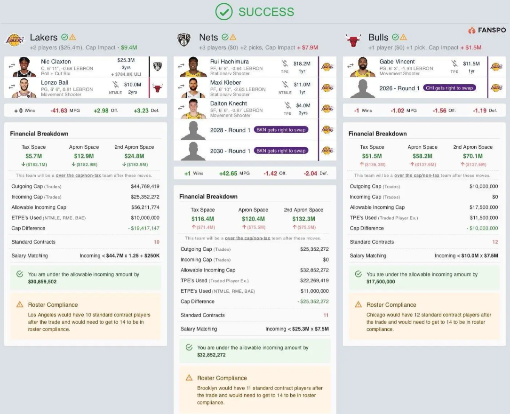Click the warning triangle beside Lakers name
Screen dimensions: 510x414
(72, 37)
